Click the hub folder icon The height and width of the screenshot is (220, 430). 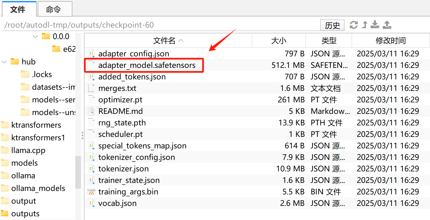coord(14,62)
